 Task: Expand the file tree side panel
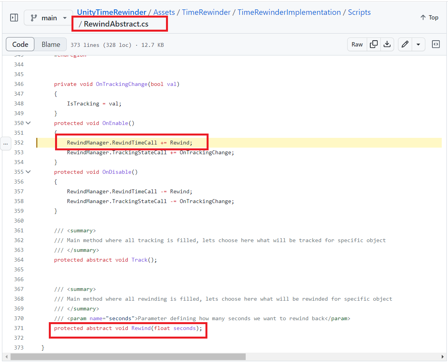click(14, 18)
